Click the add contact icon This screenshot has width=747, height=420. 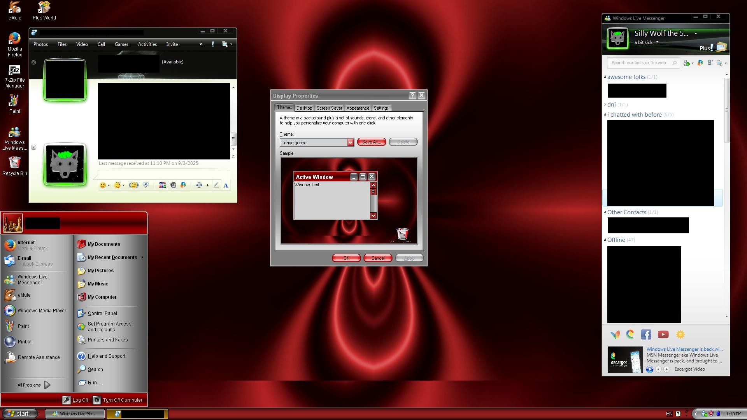[687, 63]
